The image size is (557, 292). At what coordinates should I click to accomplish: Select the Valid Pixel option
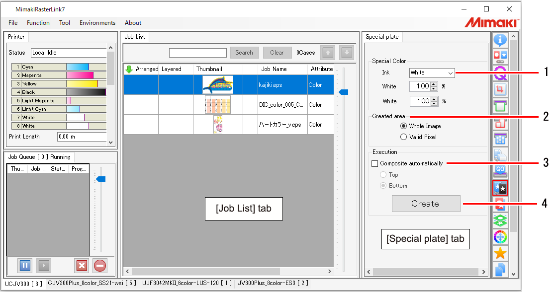pyautogui.click(x=403, y=136)
